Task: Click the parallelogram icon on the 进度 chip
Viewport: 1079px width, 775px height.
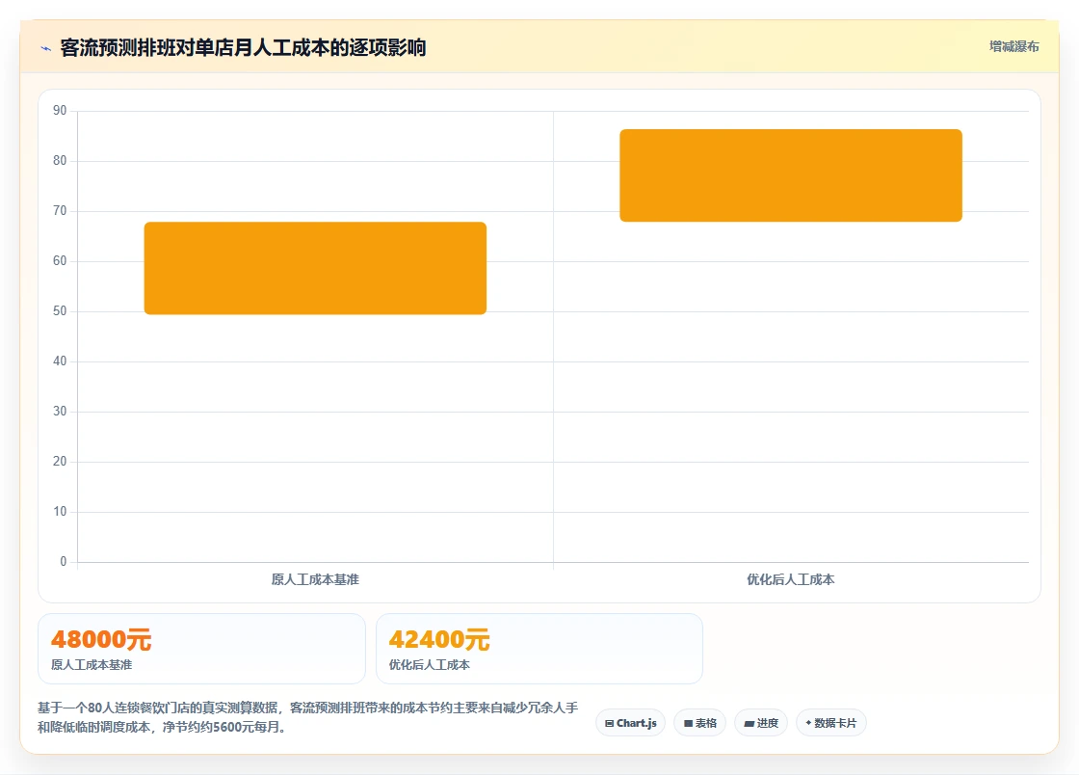Action: coord(749,723)
